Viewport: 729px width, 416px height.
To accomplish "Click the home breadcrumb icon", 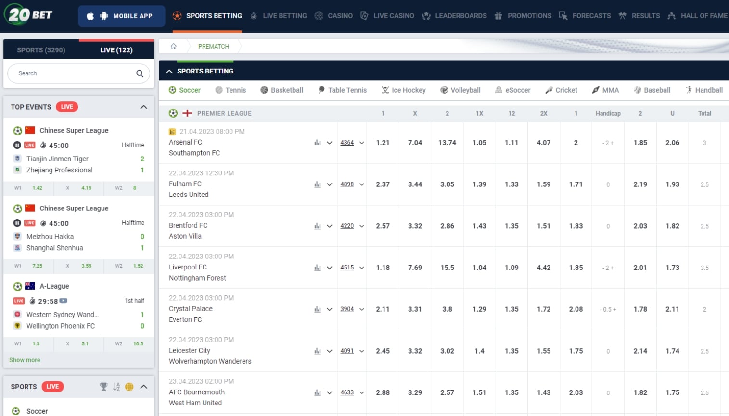I will click(x=174, y=46).
